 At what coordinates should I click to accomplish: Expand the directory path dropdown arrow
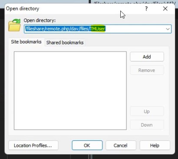pyautogui.click(x=168, y=29)
